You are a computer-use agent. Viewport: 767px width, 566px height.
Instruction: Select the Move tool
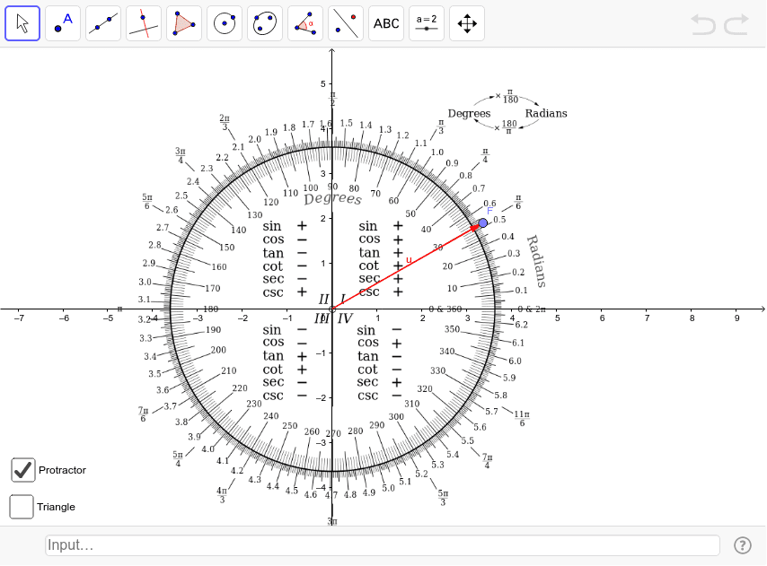coord(22,22)
